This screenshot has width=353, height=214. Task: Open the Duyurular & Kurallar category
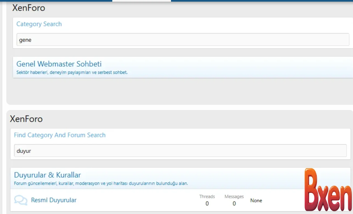[x=47, y=175]
